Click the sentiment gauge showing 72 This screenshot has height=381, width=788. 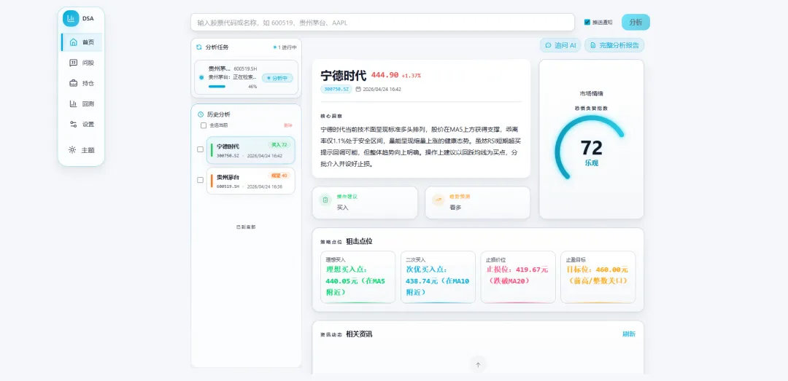[x=591, y=147]
